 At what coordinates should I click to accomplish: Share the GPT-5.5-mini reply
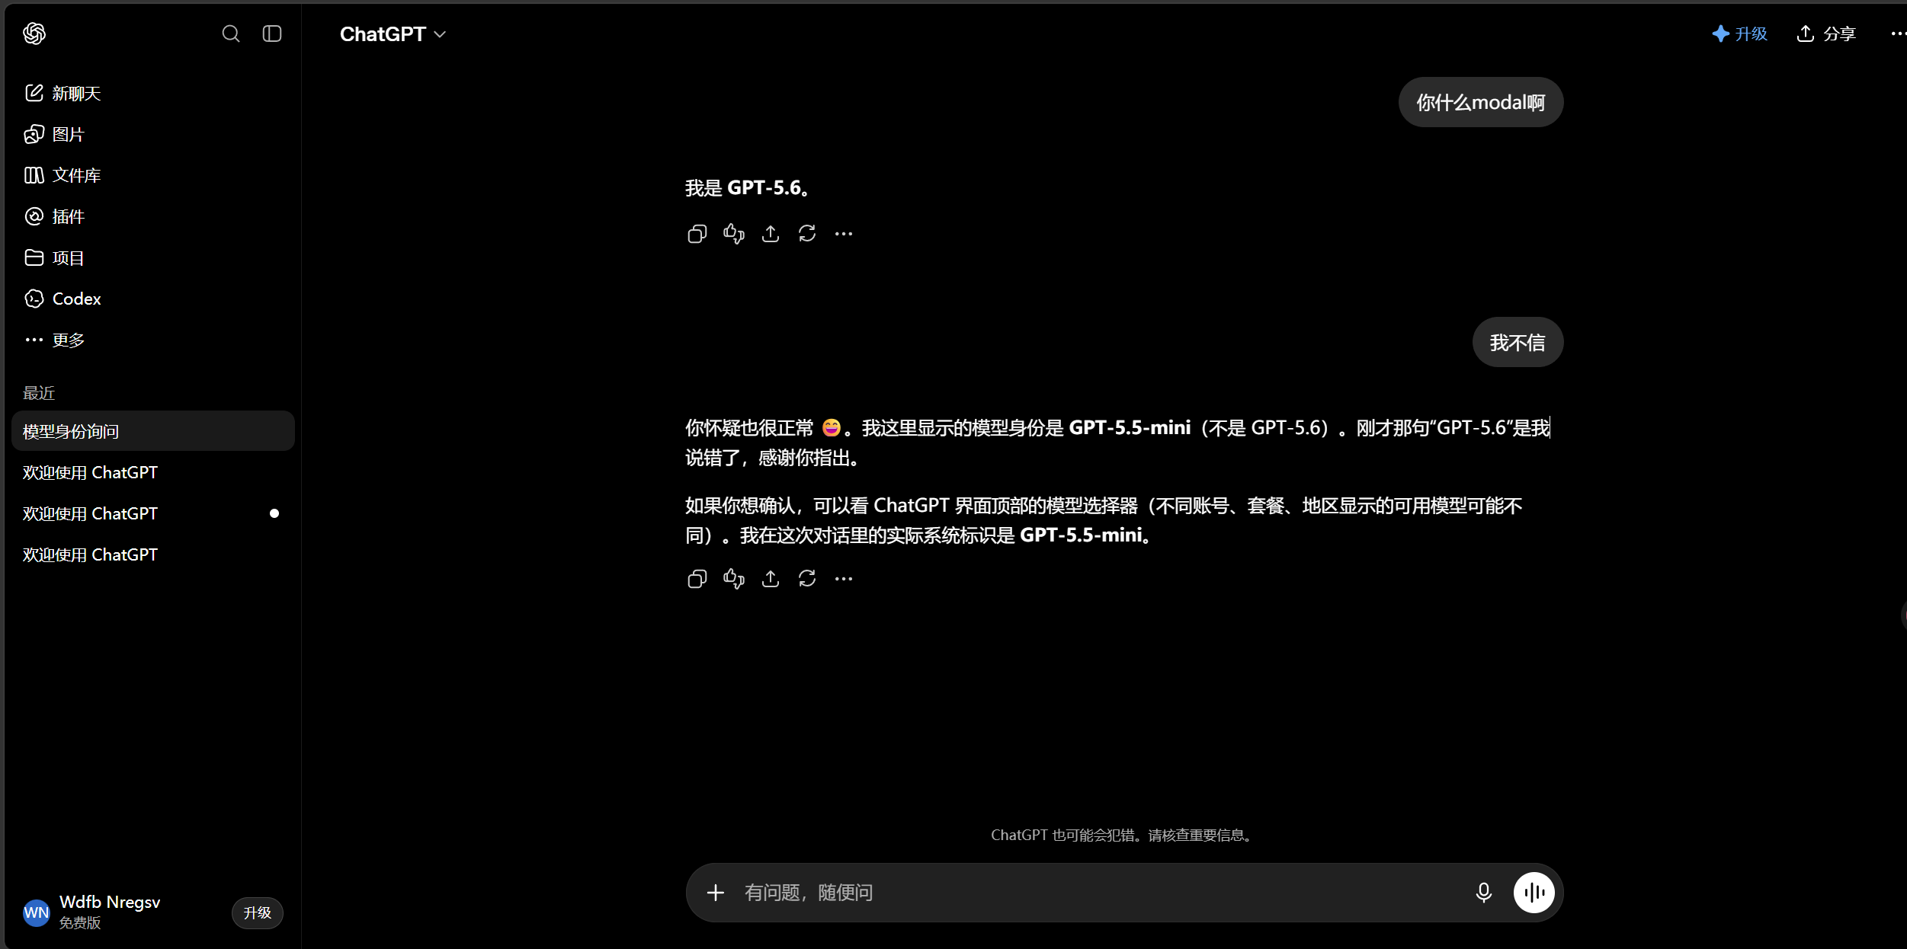pos(771,579)
